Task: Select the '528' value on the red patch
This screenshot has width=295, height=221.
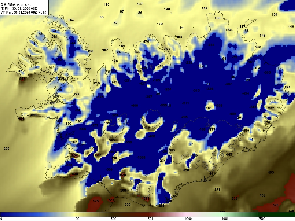Action: click(x=276, y=205)
